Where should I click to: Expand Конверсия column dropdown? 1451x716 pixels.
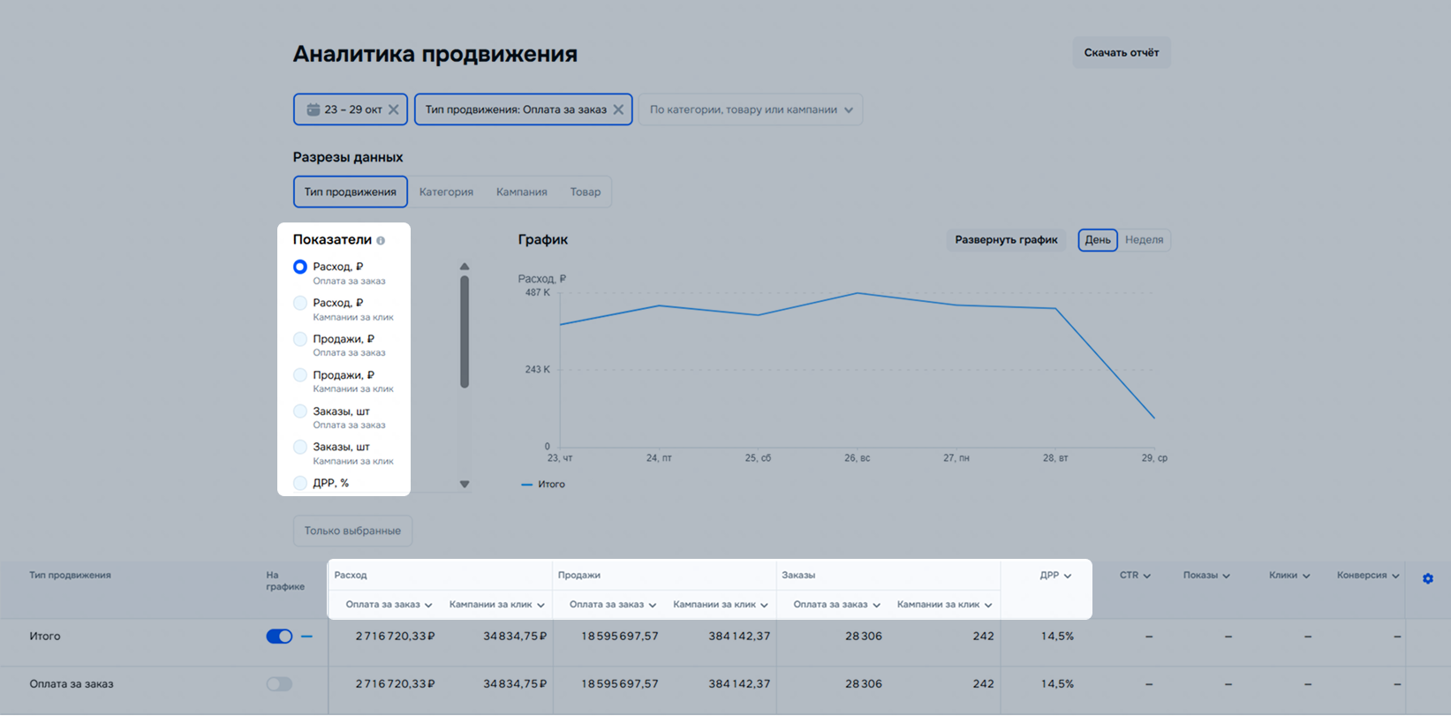(1395, 576)
